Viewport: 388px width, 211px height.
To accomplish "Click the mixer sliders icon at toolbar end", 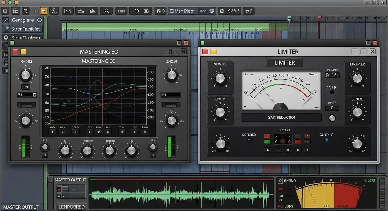I will tap(249, 11).
